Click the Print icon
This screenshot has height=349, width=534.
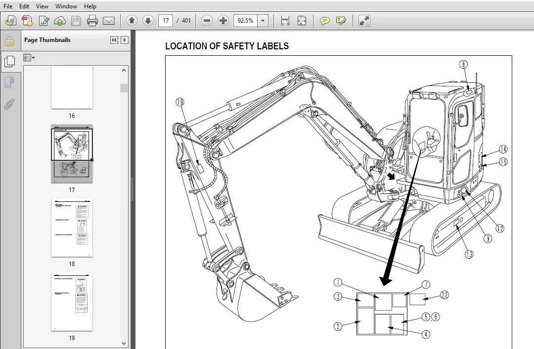click(92, 21)
